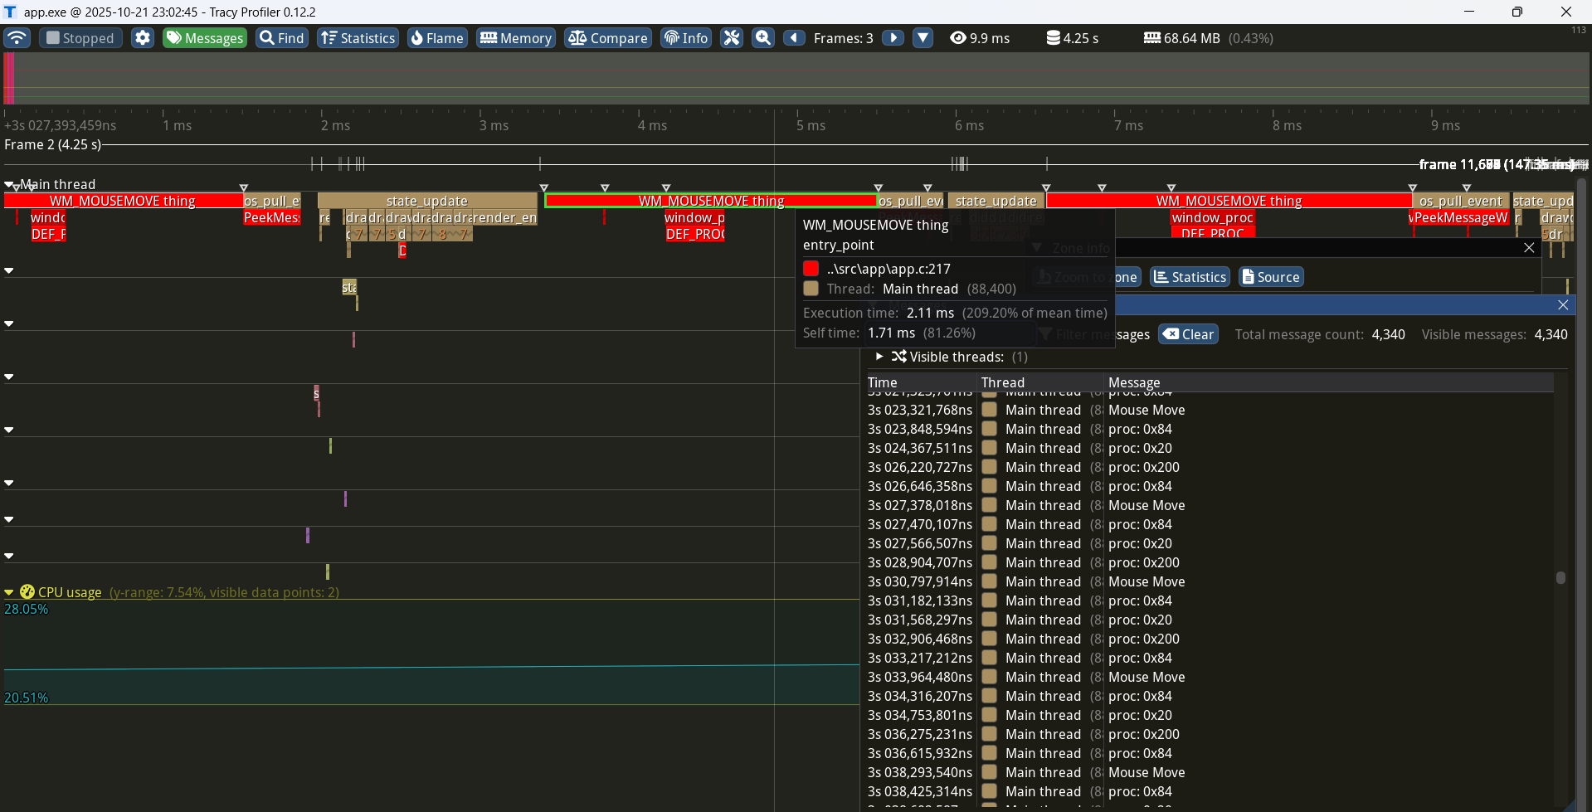Open the Memory window
The image size is (1592, 812).
tap(515, 38)
